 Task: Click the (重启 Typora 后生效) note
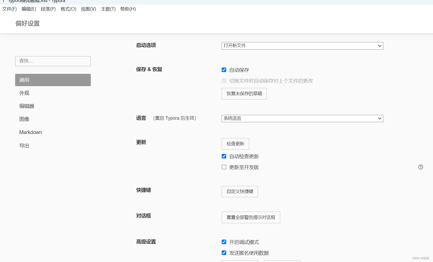pos(175,118)
